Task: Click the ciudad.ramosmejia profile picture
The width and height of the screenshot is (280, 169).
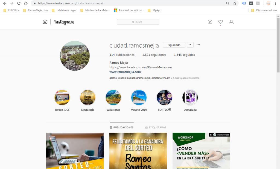Action: [x=75, y=56]
